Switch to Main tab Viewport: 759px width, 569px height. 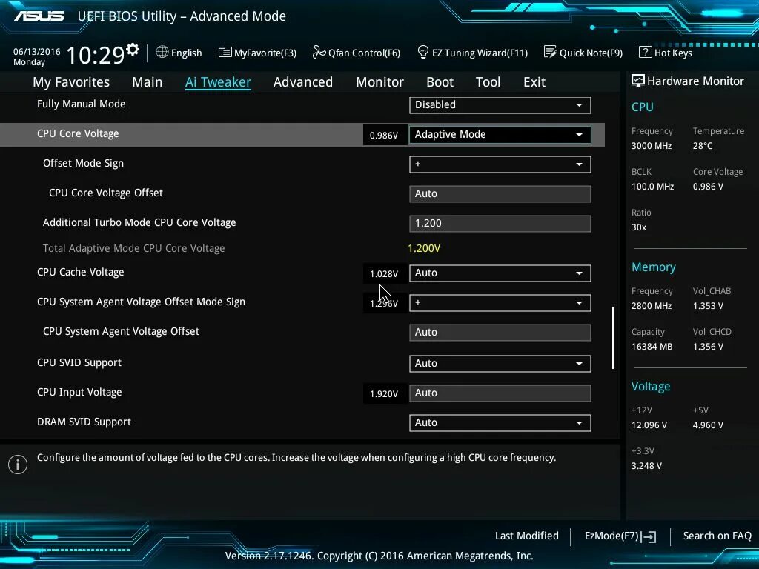tap(148, 82)
